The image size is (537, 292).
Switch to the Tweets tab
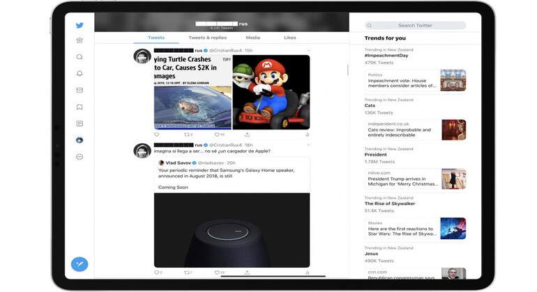click(x=156, y=38)
